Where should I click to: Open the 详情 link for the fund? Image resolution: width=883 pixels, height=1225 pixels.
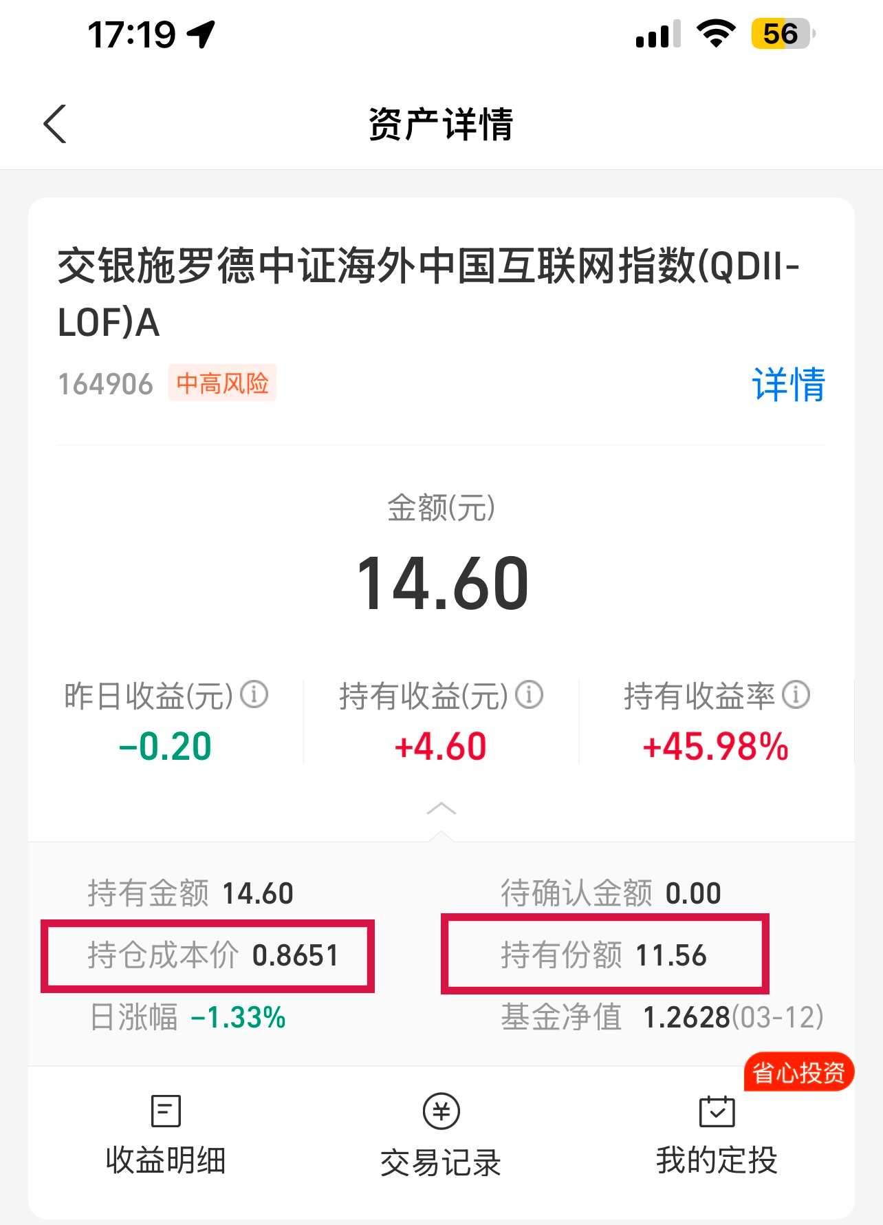coord(789,384)
